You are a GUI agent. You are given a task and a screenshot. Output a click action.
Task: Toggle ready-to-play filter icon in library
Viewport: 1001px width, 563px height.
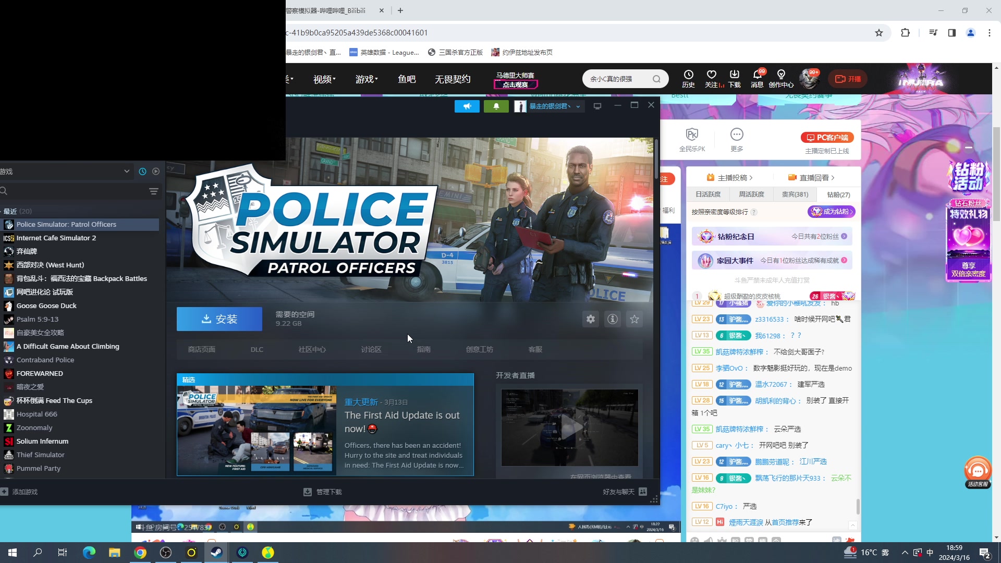(x=156, y=172)
